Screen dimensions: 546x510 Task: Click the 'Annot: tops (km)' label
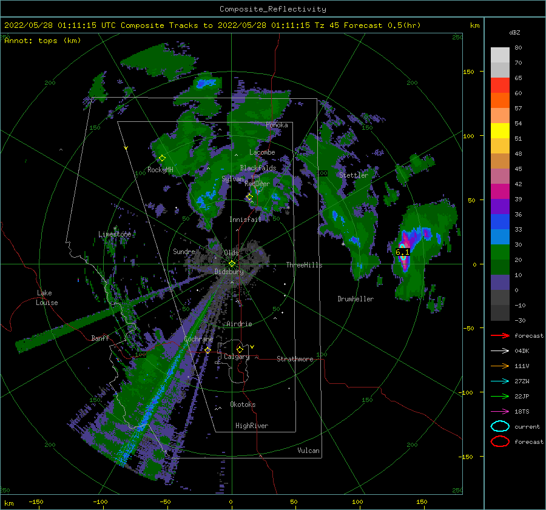point(42,41)
